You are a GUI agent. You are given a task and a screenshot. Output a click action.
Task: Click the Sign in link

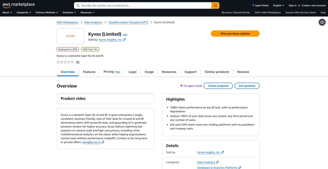[292, 5]
